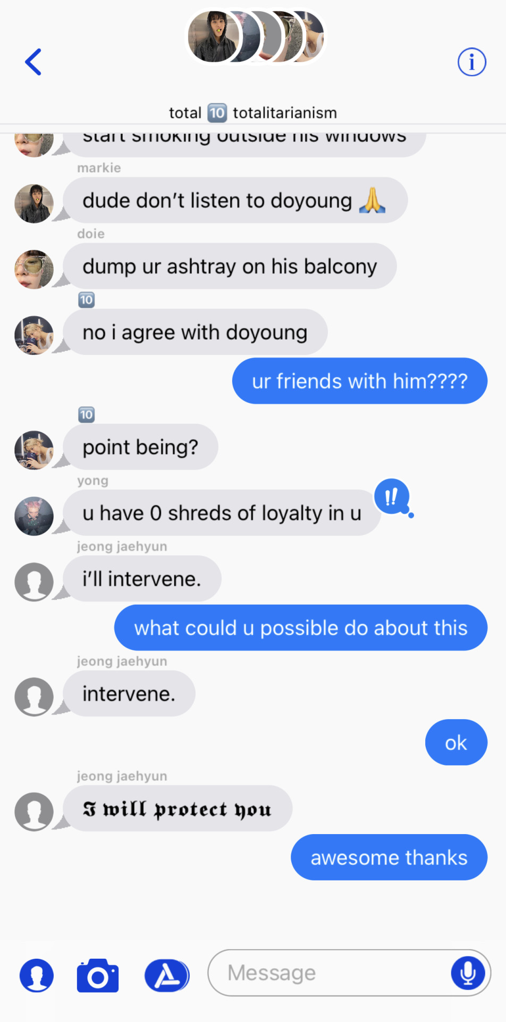
Task: Tap the microphone dictation icon
Action: coord(468,972)
